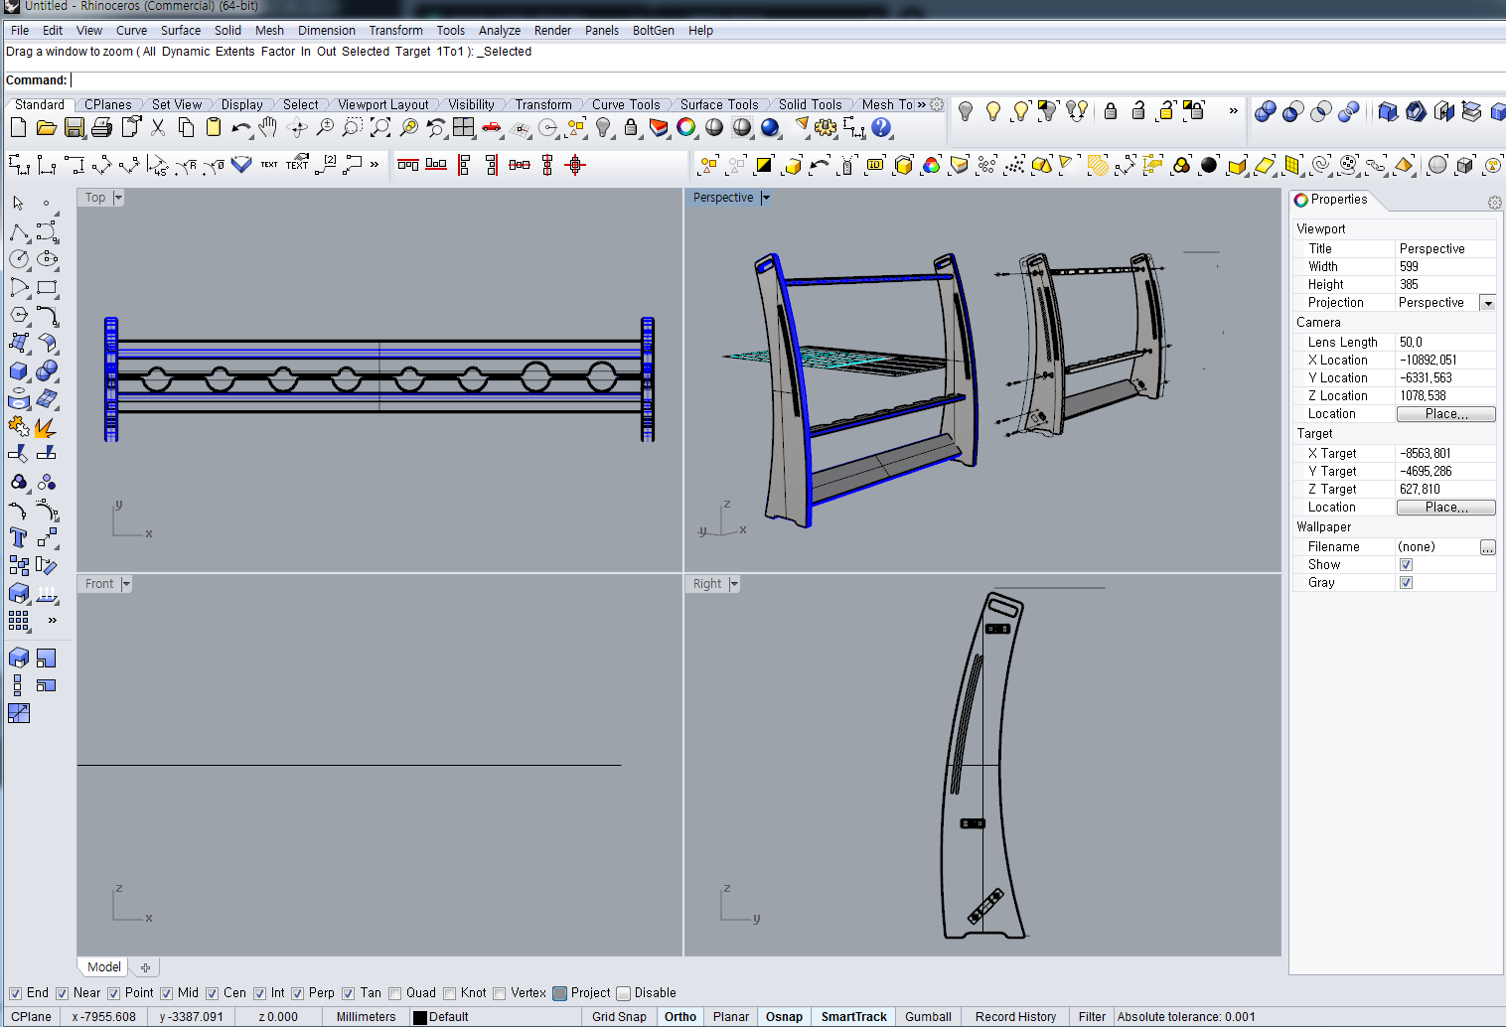1506x1027 pixels.
Task: Enable the Knot osnap checkbox
Action: [449, 993]
